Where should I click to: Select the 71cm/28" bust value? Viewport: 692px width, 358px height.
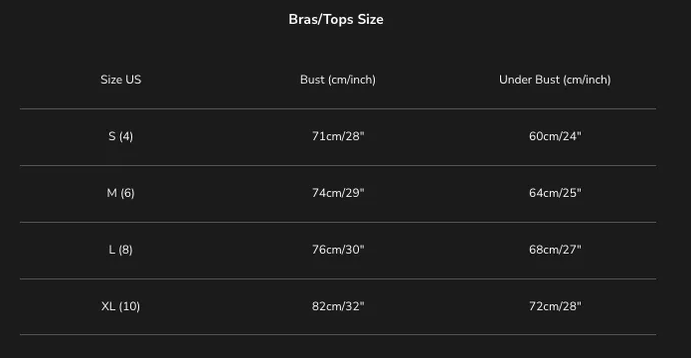click(338, 136)
